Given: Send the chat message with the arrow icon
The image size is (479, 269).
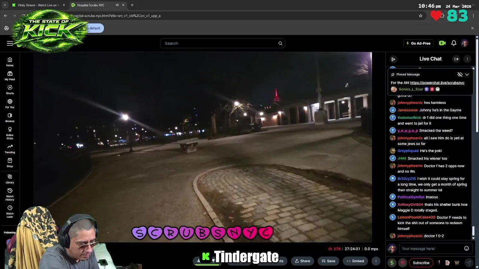Looking at the screenshot, I should pos(469,263).
